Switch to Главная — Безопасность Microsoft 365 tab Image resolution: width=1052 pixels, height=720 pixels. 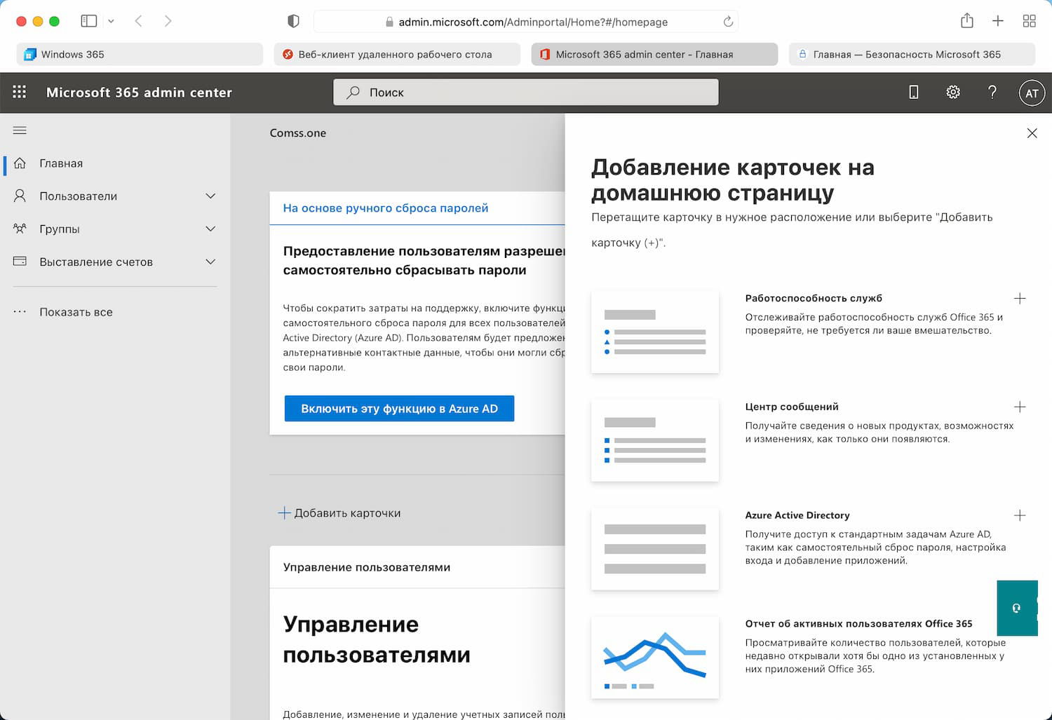[912, 54]
